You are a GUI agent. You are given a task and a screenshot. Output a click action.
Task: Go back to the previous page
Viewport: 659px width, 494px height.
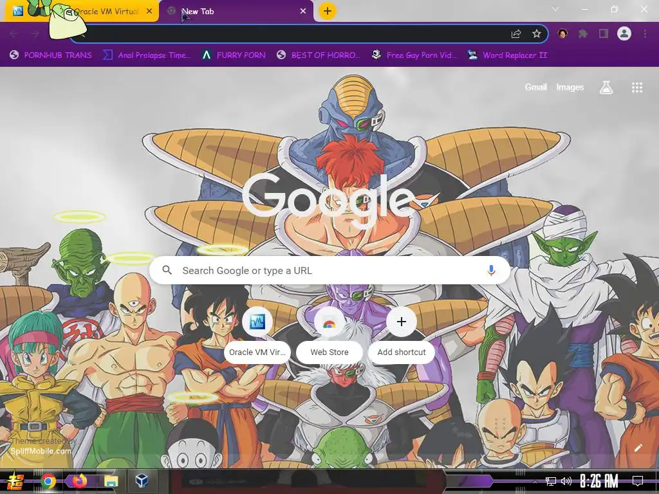coord(14,34)
